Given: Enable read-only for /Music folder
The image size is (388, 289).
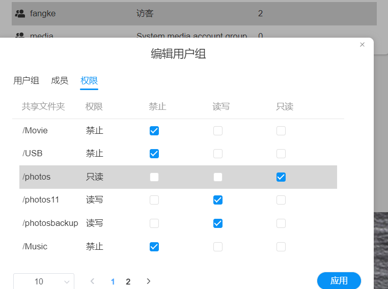Looking at the screenshot, I should point(281,247).
